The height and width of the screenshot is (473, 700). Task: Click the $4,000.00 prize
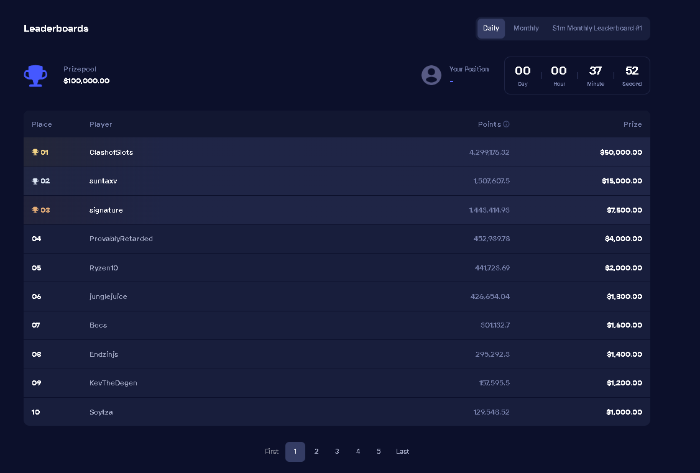(623, 239)
